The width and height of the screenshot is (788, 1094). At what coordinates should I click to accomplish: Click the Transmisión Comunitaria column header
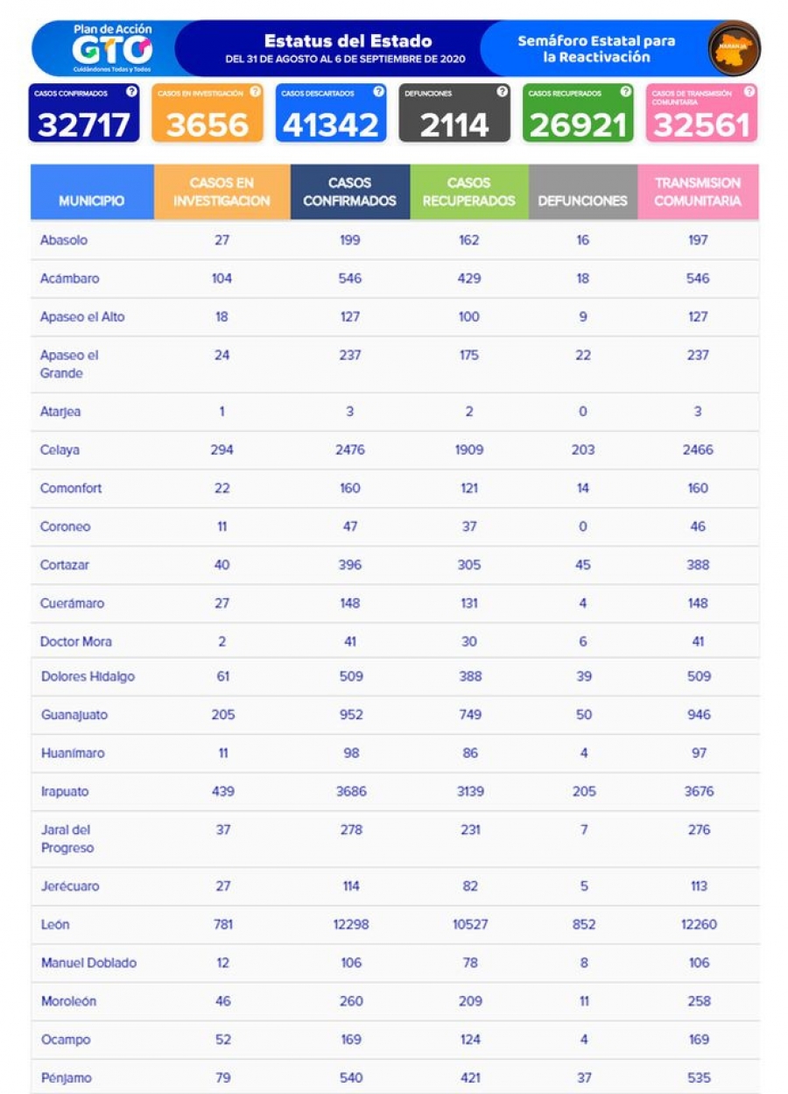pos(697,192)
